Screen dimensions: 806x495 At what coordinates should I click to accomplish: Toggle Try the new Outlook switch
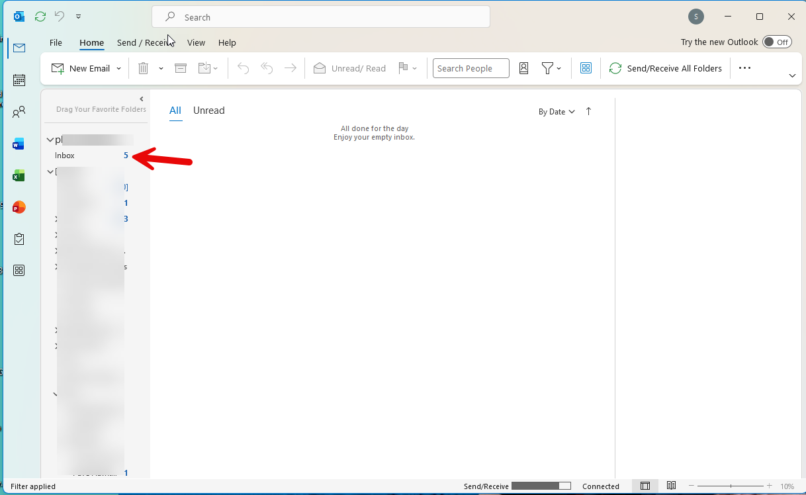tap(777, 42)
